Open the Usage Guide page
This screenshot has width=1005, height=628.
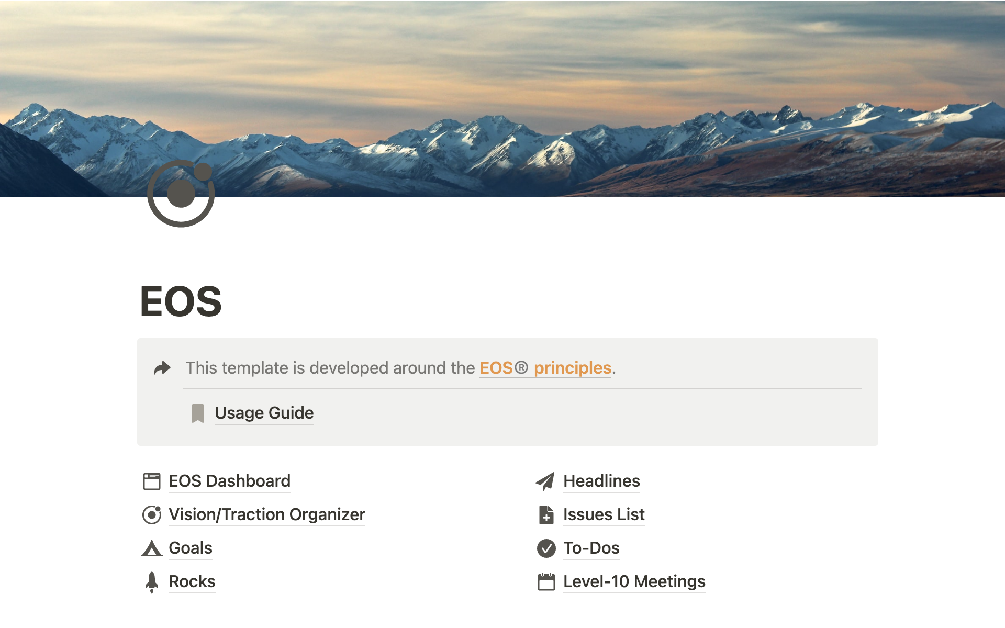(x=264, y=413)
